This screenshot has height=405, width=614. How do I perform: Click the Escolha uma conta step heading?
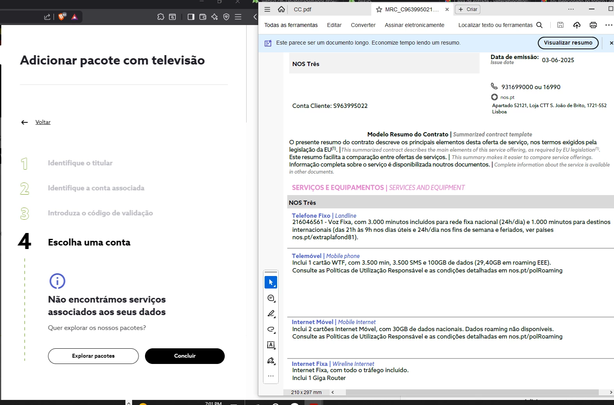click(89, 242)
